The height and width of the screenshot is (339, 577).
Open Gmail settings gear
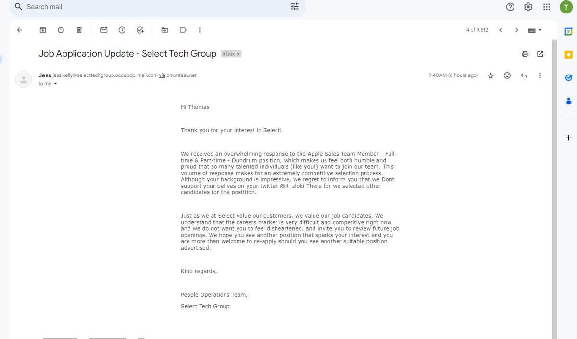point(528,7)
